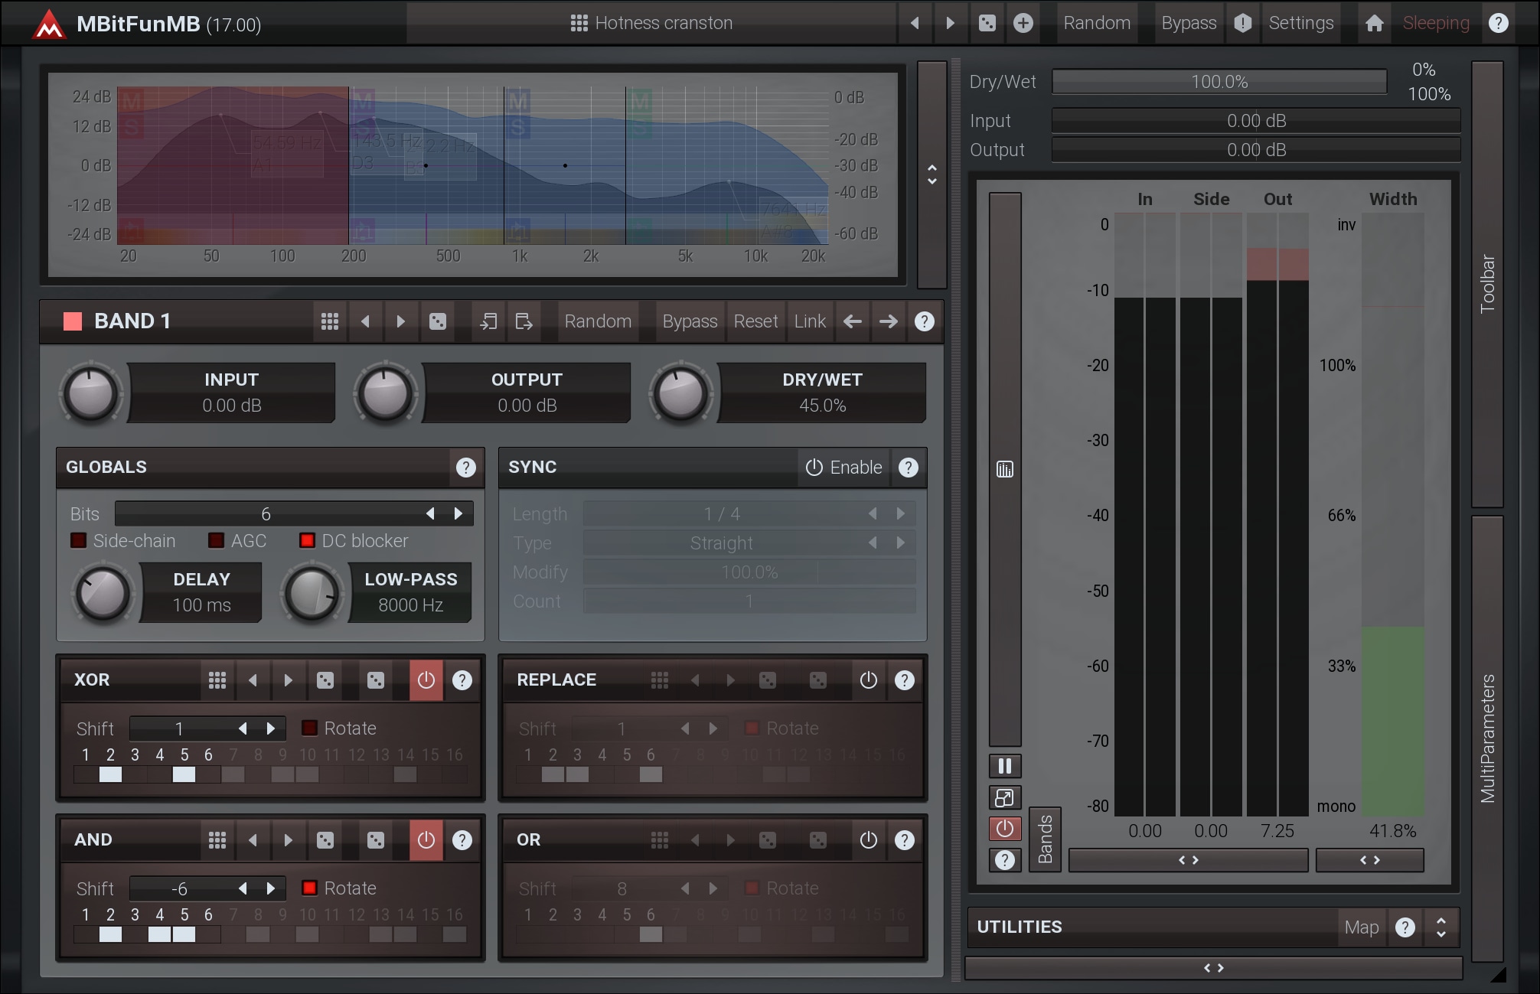Open the Band 1 presets grid icon
Image resolution: width=1540 pixels, height=994 pixels.
[x=329, y=321]
